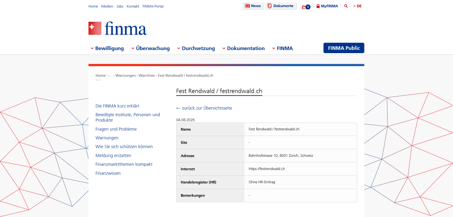This screenshot has height=217, width=453.
Task: Open Finanzmarktthemen kompakt in sidebar
Action: (124, 164)
